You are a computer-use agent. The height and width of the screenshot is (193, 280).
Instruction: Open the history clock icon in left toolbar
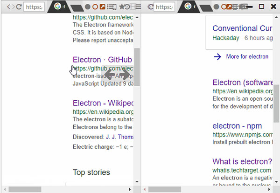tap(127, 7)
